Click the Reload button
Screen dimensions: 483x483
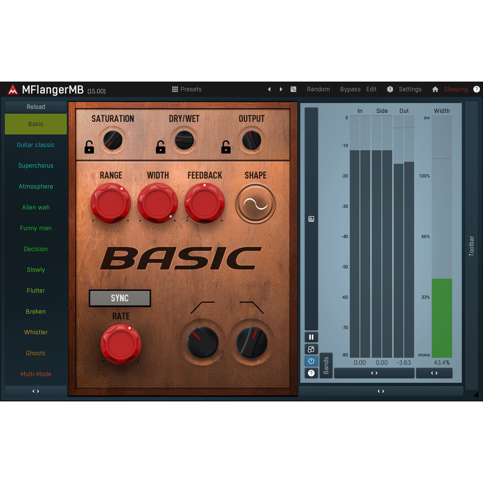(x=36, y=107)
